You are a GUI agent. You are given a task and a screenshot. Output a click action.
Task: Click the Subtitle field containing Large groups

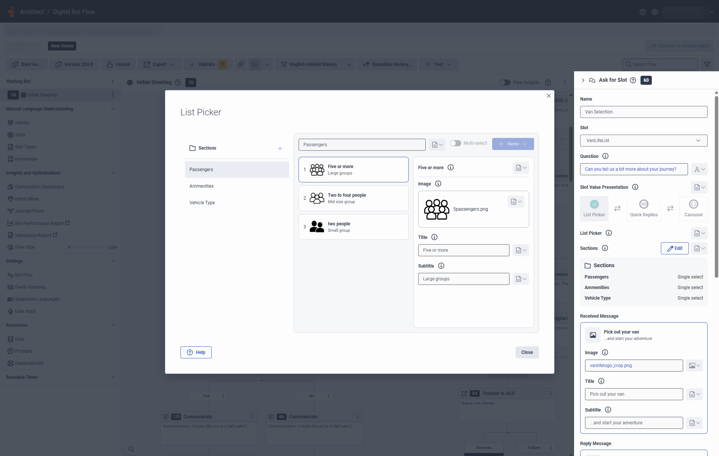pyautogui.click(x=463, y=278)
